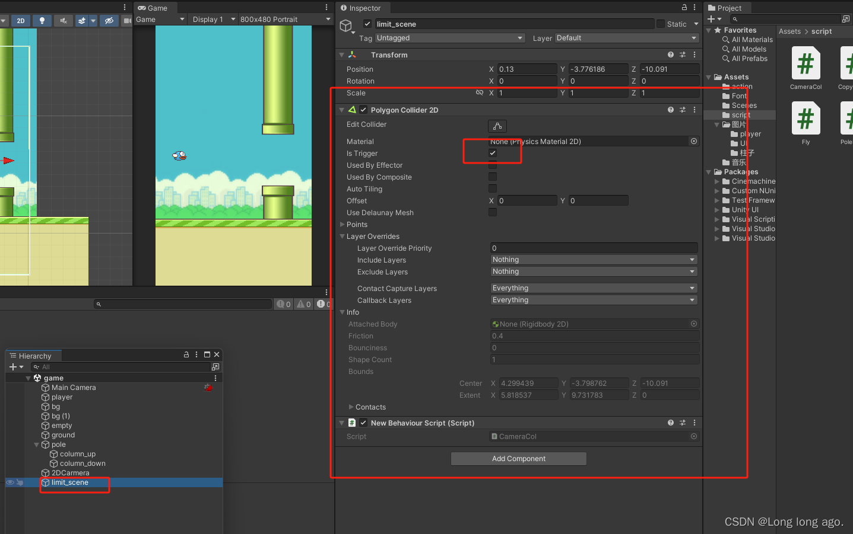Click the Add Component button
Viewport: 853px width, 534px height.
click(x=519, y=459)
